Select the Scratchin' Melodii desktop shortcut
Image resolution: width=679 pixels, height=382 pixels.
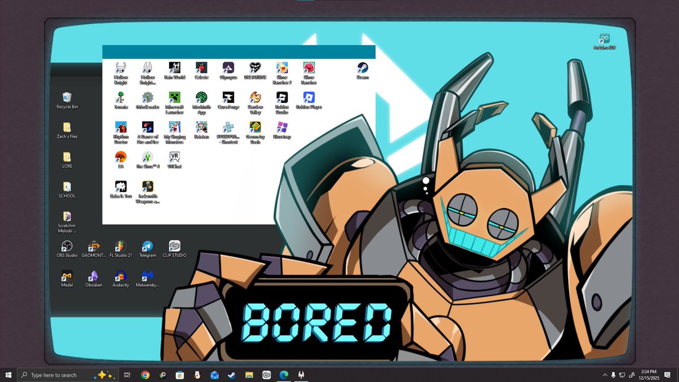tap(67, 222)
